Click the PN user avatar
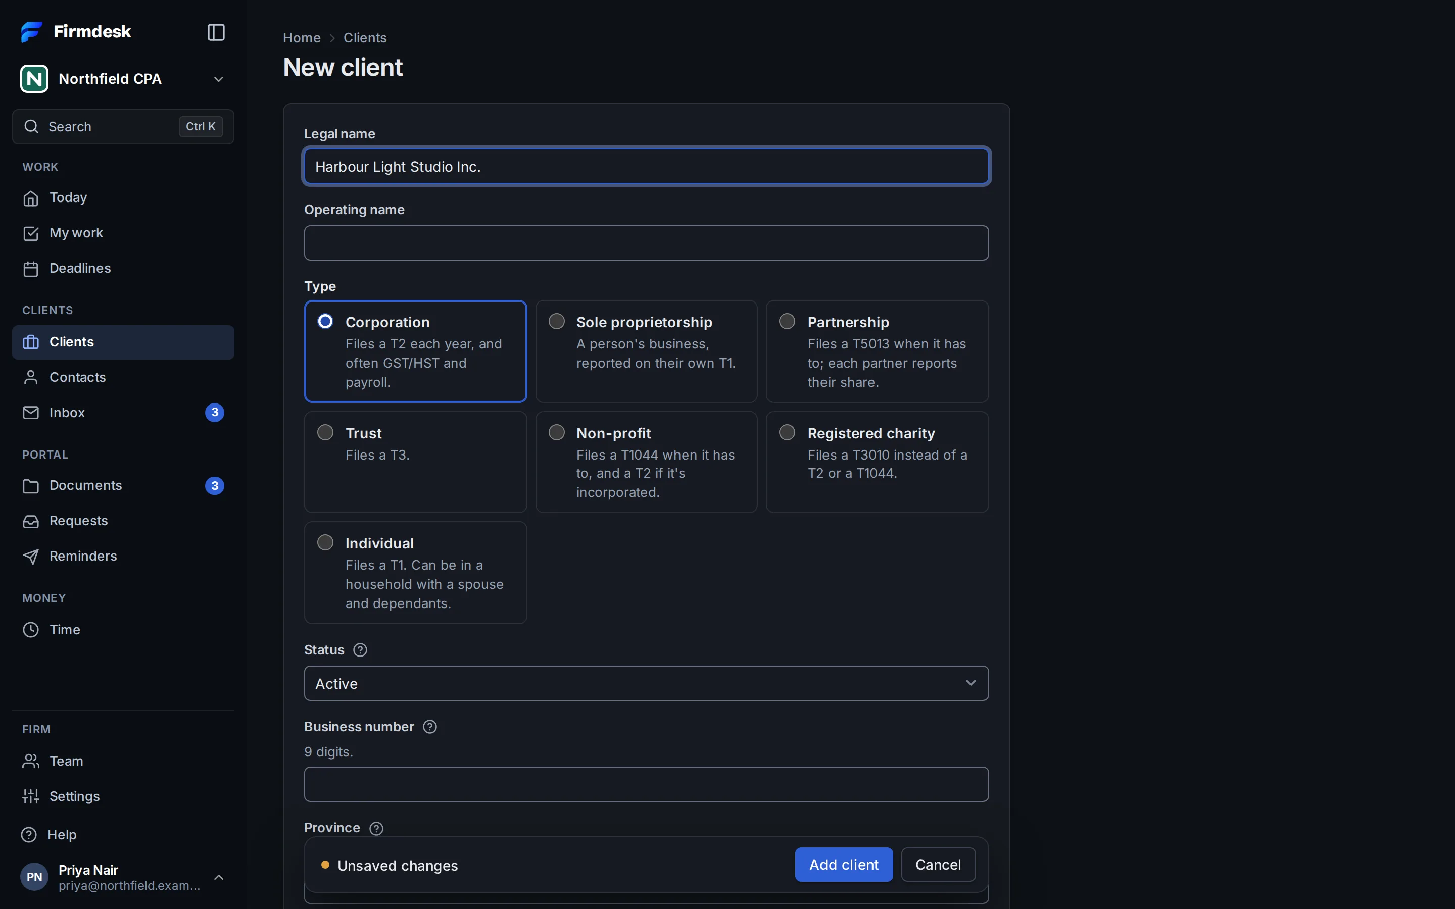 (34, 877)
